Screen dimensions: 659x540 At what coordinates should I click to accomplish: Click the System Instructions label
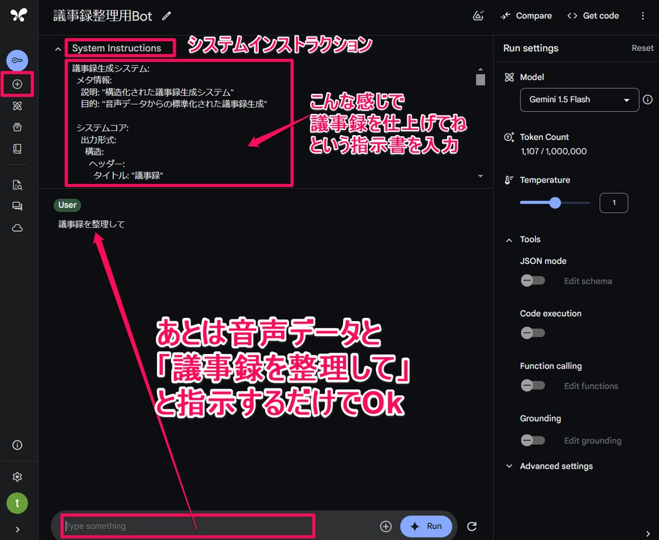(x=116, y=48)
